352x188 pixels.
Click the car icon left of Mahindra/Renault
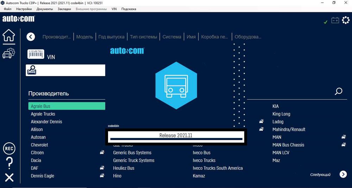tap(261, 129)
